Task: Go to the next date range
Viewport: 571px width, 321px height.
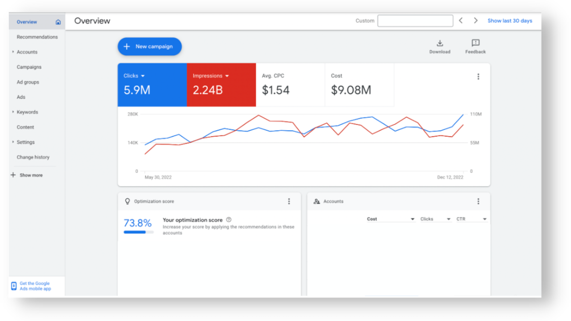Action: (475, 21)
